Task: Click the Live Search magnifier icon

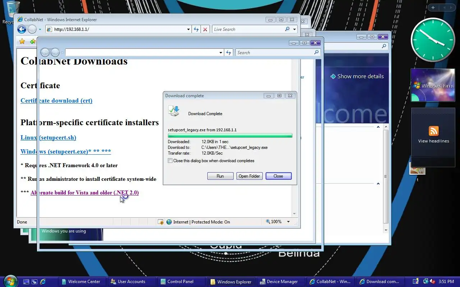Action: tap(287, 29)
